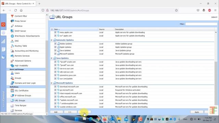Toggle checkbox for office.microsoft.com
Viewport: 219px width, 123px height.
tap(55, 97)
